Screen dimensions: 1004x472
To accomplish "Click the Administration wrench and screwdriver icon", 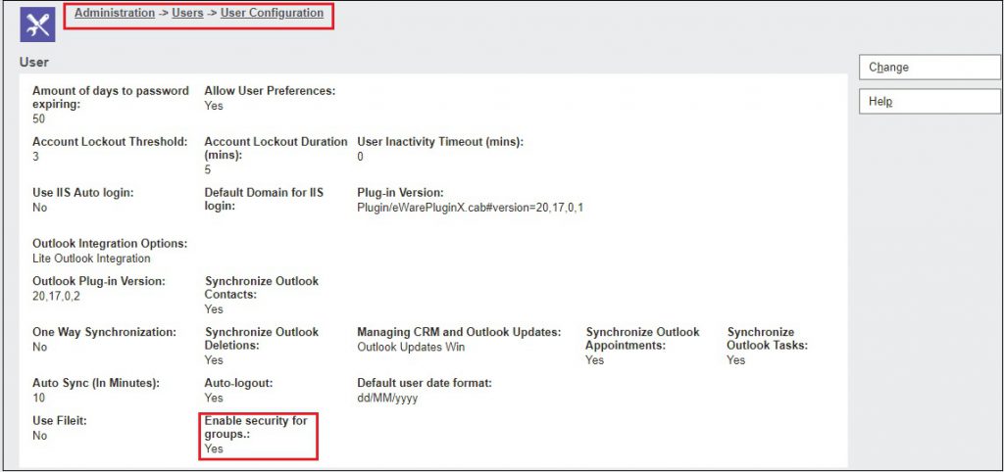I will coord(37,24).
